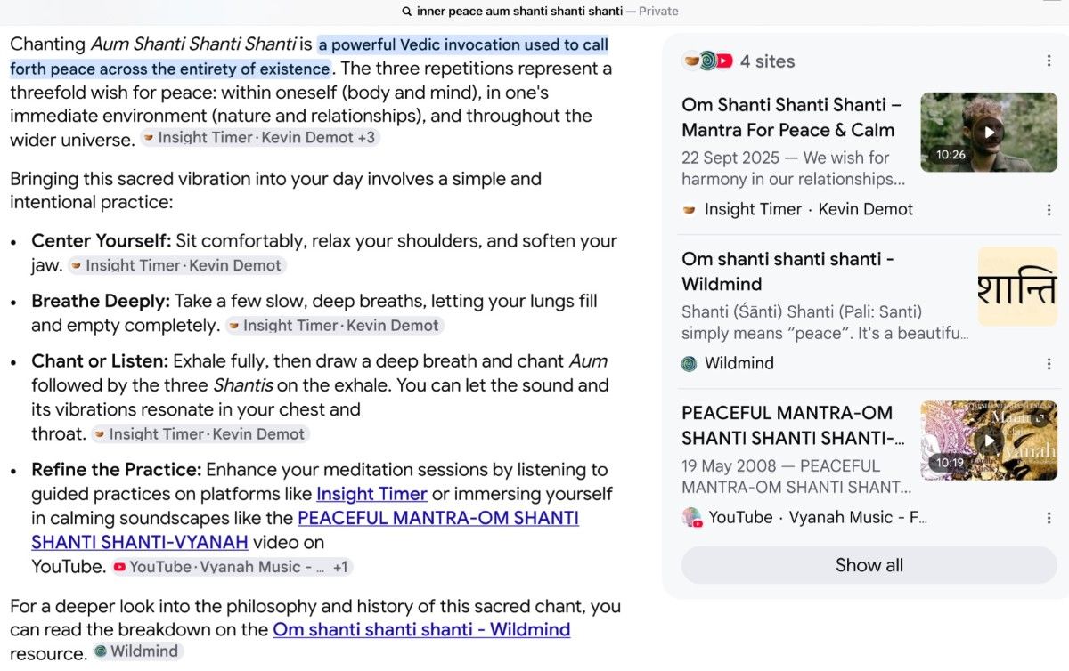
Task: Play the Om Shanti Mantra video thumbnail
Action: coord(989,132)
